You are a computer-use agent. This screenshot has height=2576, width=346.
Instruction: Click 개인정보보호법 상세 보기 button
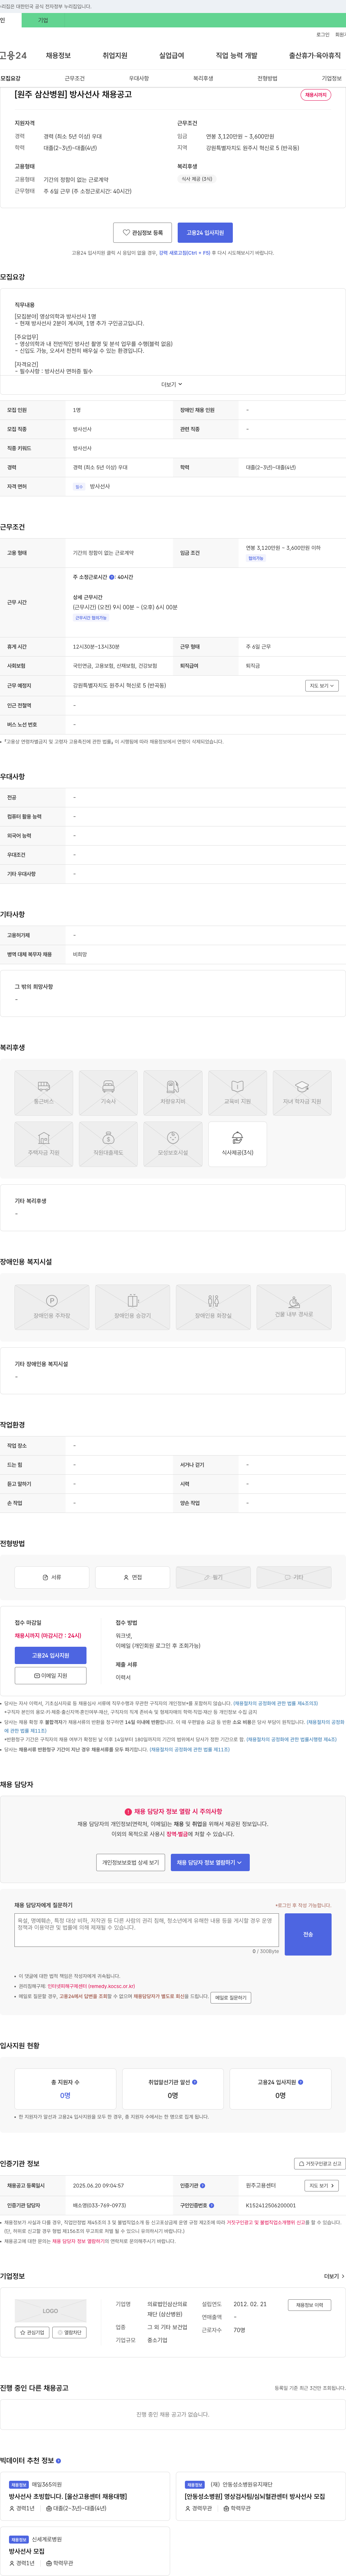130,1862
